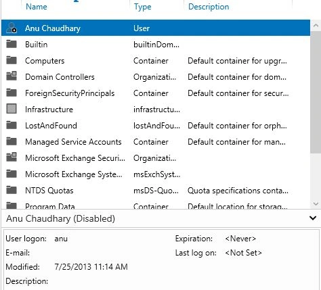Screen dimensions: 321x290
Task: Select the NTDS Quotas folder icon
Action: pyautogui.click(x=12, y=190)
